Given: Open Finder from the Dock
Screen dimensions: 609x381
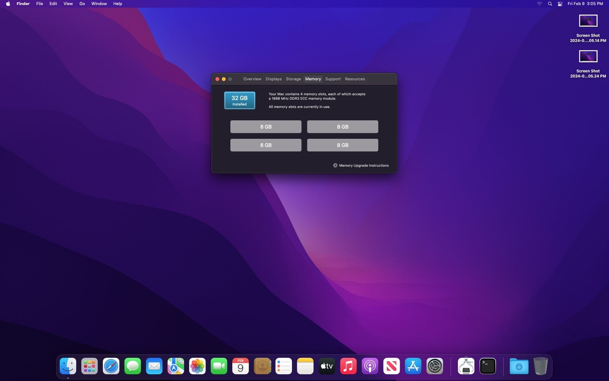Looking at the screenshot, I should pyautogui.click(x=68, y=366).
